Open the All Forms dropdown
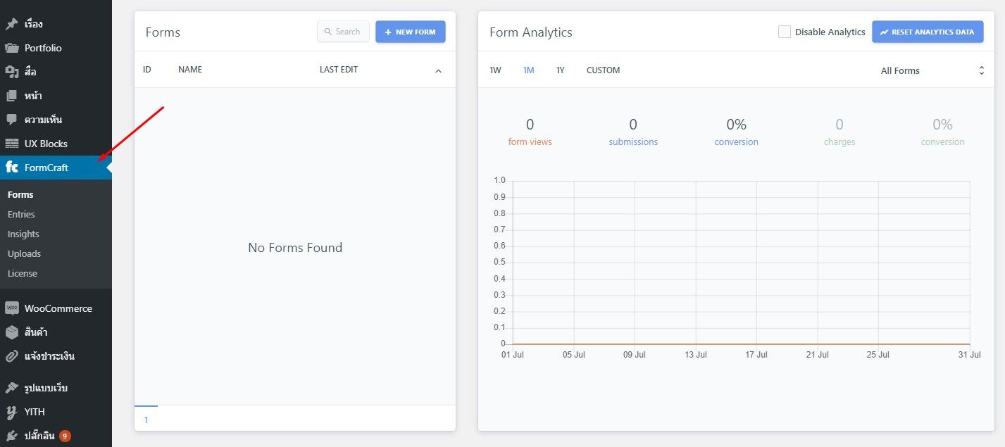 point(932,70)
